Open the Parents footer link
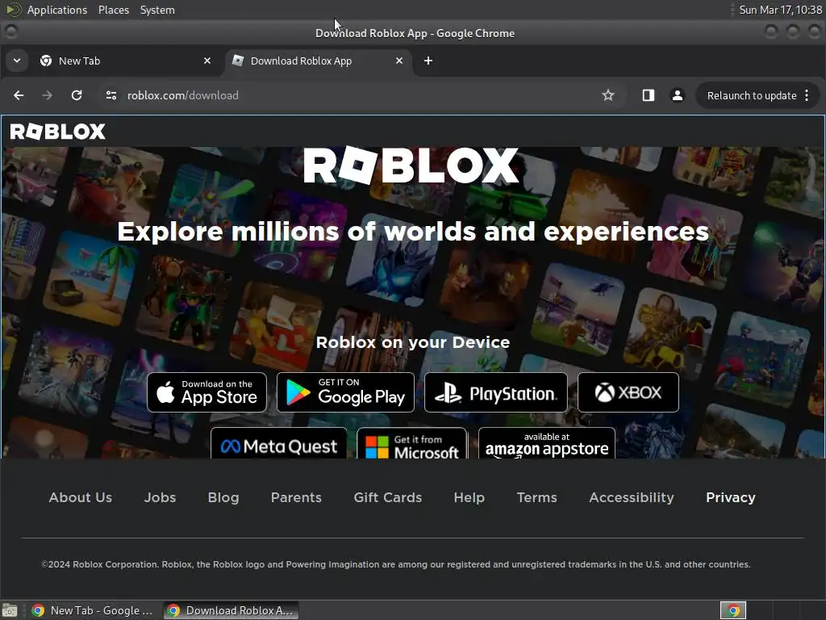Screen dimensions: 826x620 [296, 497]
